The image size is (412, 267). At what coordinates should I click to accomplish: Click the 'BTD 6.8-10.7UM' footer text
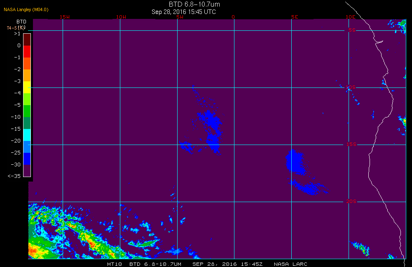155,264
